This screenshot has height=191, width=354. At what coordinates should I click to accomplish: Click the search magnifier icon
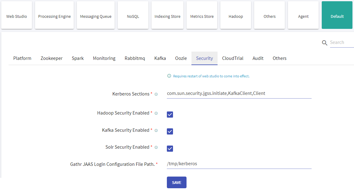(x=324, y=43)
